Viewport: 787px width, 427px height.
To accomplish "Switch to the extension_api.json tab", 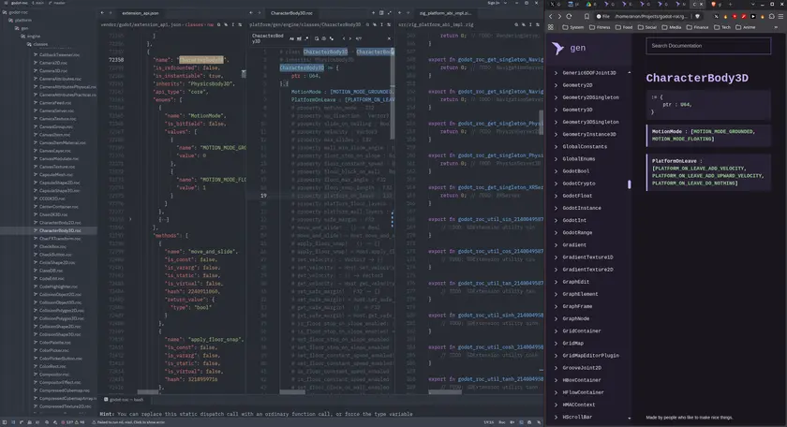I will [x=140, y=13].
